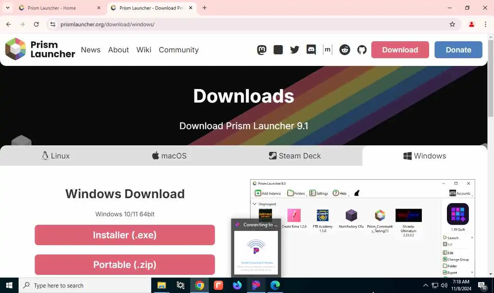Open the Wiki page
The width and height of the screenshot is (494, 293).
pos(144,50)
